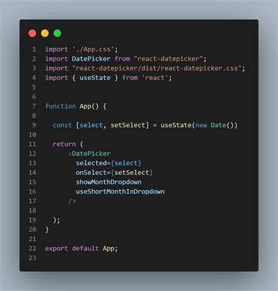Click the useShortMonthInDropdown prop
Image resolution: width=278 pixels, height=291 pixels.
(x=120, y=191)
